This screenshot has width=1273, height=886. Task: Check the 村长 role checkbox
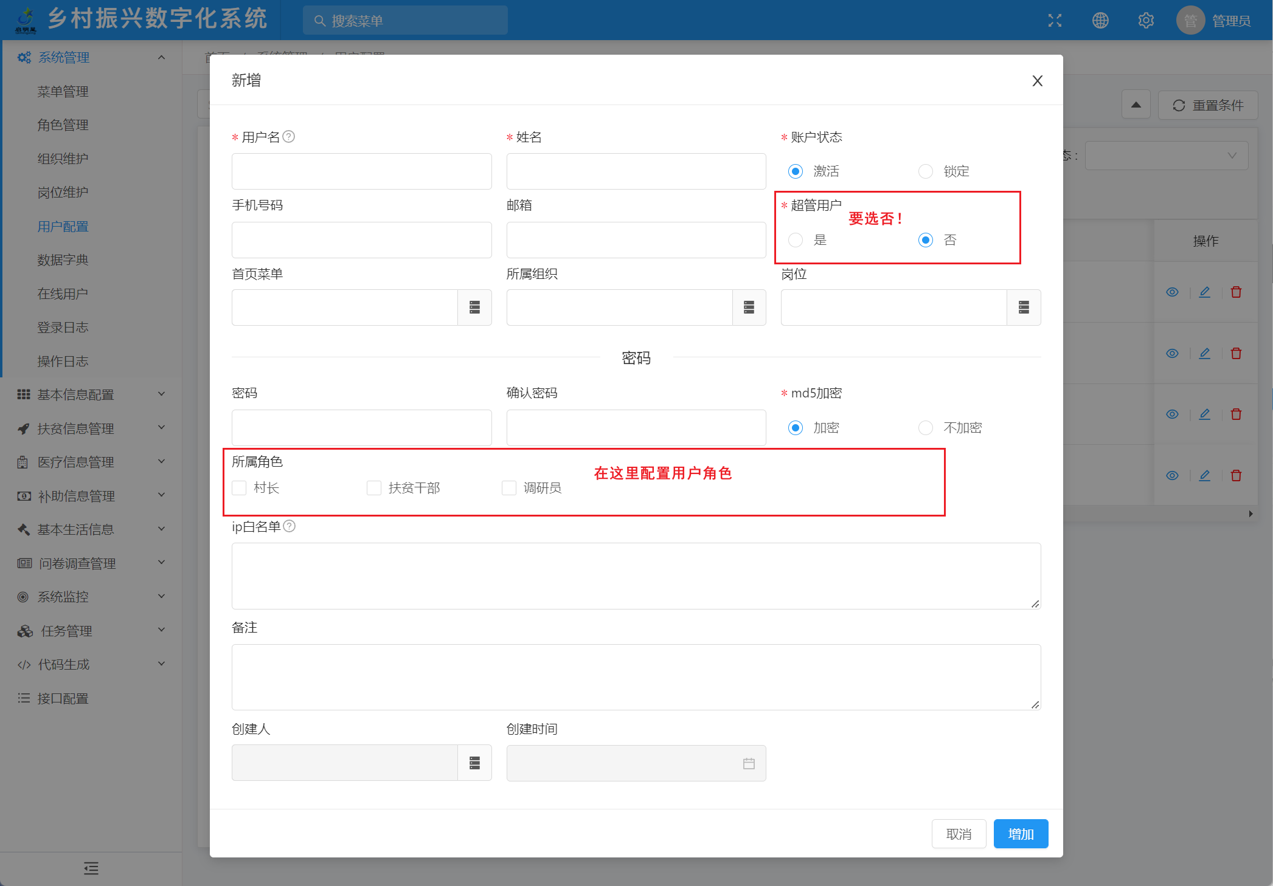coord(239,488)
